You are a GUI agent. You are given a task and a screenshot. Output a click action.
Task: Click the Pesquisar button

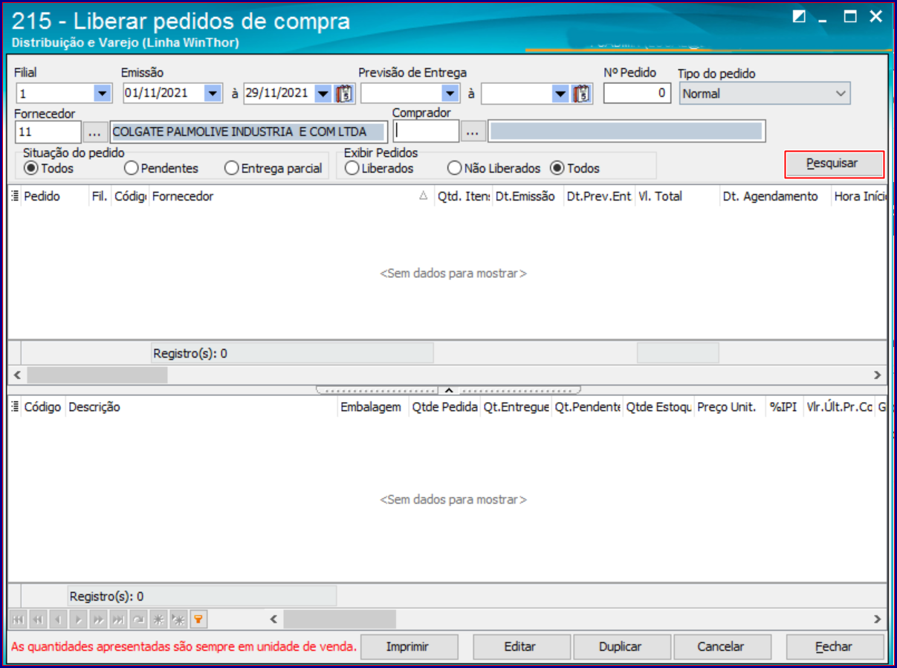[x=834, y=163]
